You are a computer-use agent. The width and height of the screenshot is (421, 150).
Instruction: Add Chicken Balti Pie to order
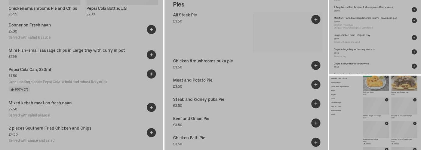315,142
